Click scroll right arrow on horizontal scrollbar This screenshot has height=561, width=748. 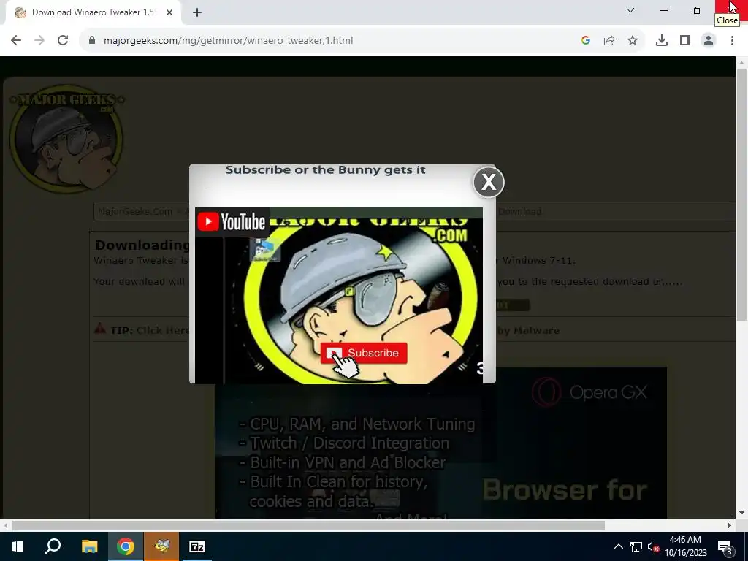(x=730, y=525)
